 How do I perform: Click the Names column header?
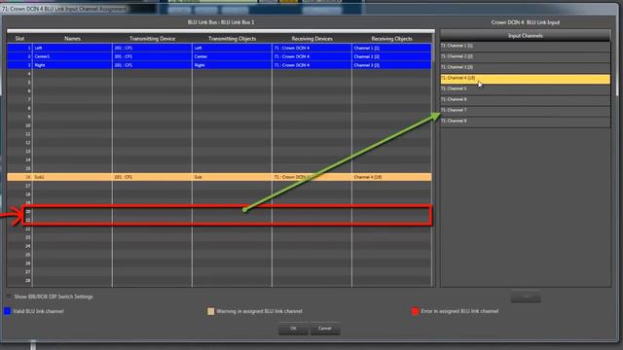[72, 39]
